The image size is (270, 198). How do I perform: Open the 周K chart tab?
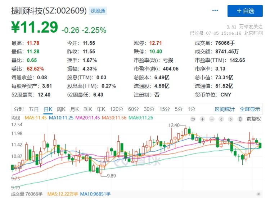[x=61, y=109]
